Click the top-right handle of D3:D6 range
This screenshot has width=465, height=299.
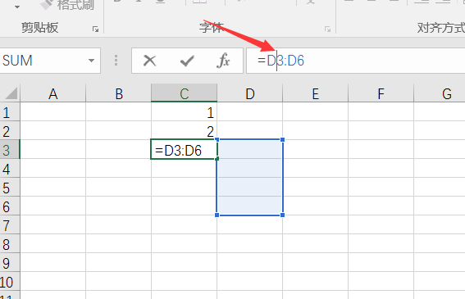coord(283,139)
